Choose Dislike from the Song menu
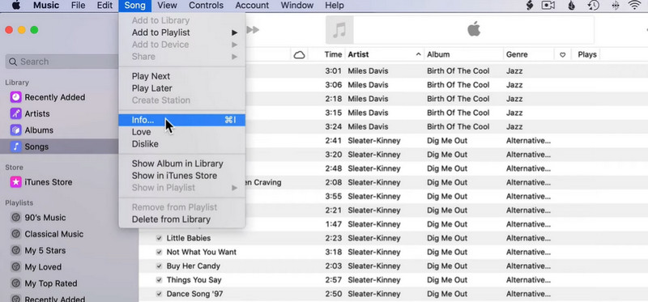 181,144
